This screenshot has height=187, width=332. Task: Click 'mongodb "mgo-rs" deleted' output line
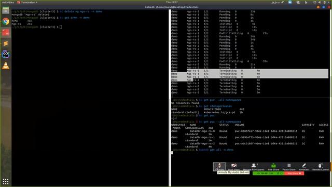pos(30,15)
